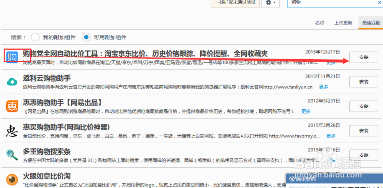Click the date 2015年11月21日
383x188 pixels.
pyautogui.click(x=322, y=76)
